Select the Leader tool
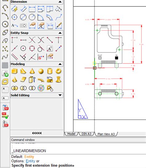 click(14, 26)
